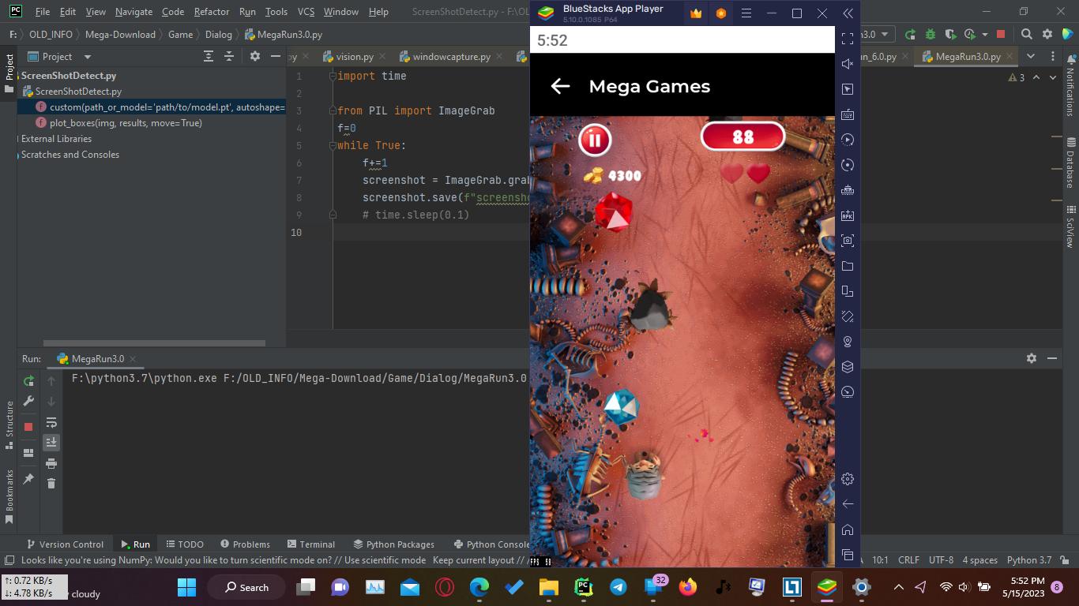The height and width of the screenshot is (606, 1079).
Task: Stop the program from the main toolbar
Action: pyautogui.click(x=1001, y=34)
